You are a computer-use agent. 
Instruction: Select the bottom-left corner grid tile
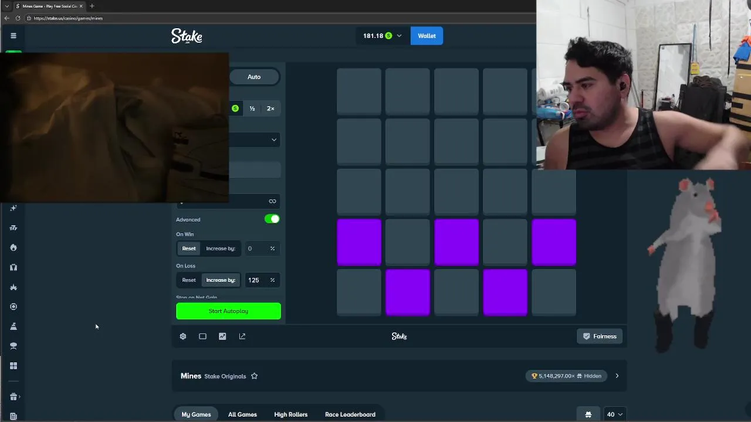click(x=359, y=292)
